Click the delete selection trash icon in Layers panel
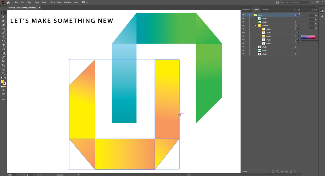The height and width of the screenshot is (176, 325). click(x=295, y=172)
